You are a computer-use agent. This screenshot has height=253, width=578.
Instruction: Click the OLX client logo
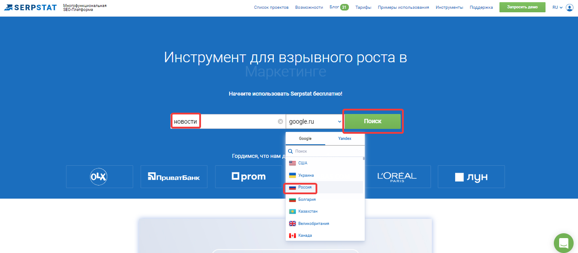pos(99,177)
